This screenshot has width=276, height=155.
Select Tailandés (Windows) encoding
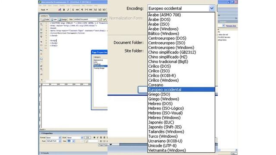tap(181, 132)
